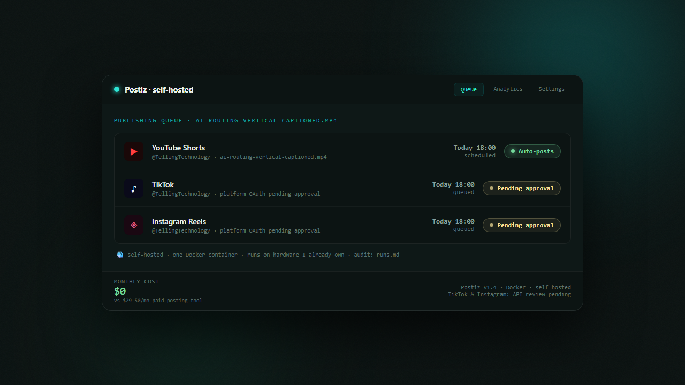Click the Postiz v1.4 · Docker version text

516,287
